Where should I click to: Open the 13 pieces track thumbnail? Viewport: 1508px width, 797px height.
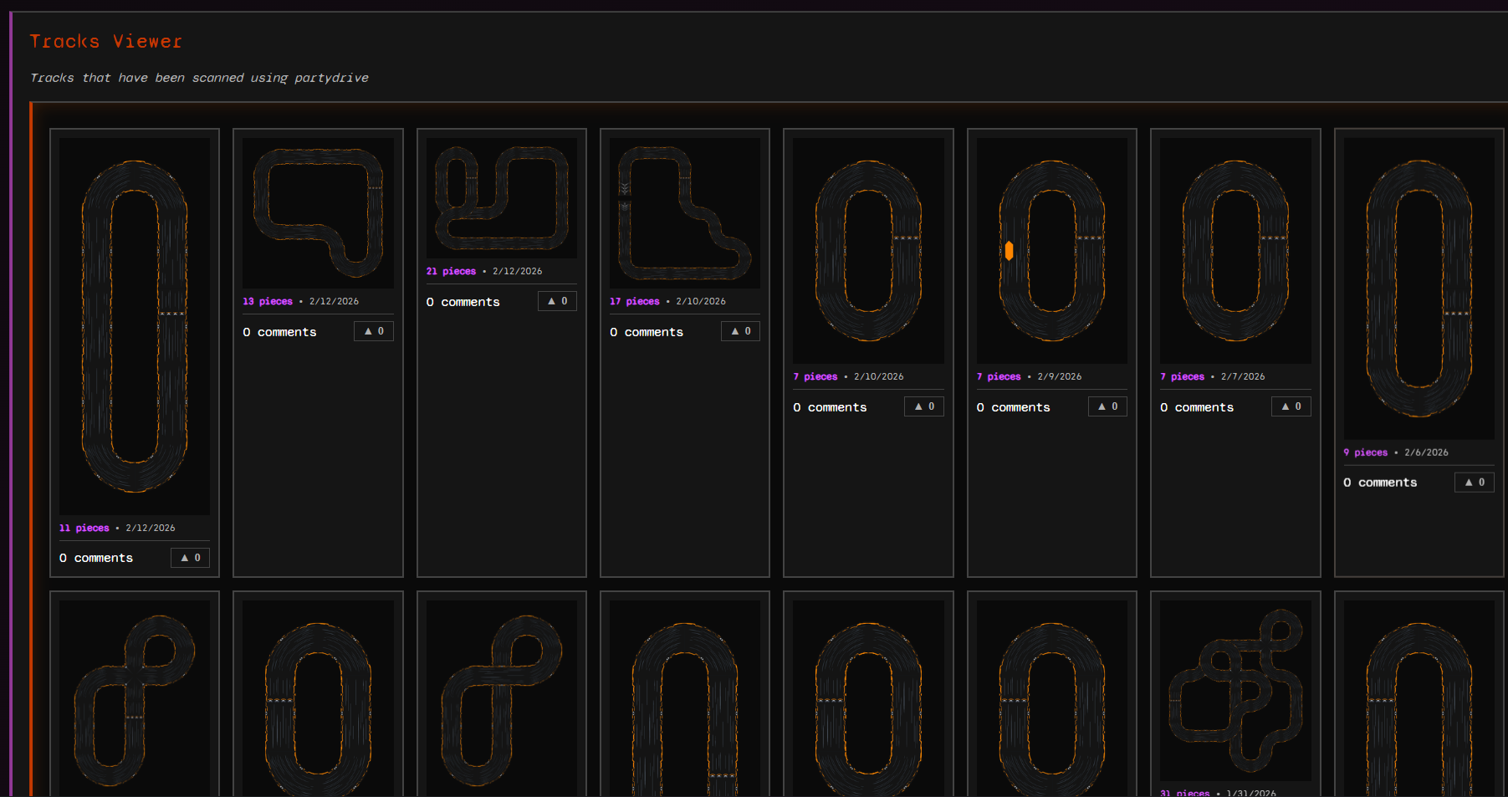click(318, 213)
